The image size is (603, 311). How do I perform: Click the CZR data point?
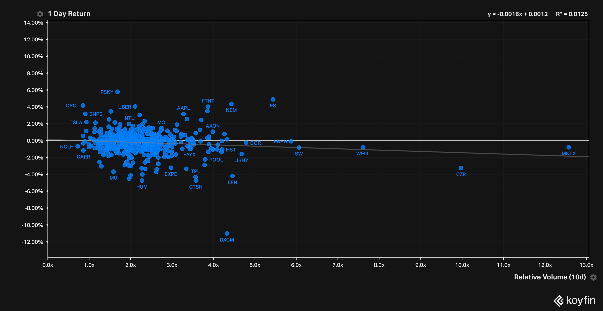461,168
